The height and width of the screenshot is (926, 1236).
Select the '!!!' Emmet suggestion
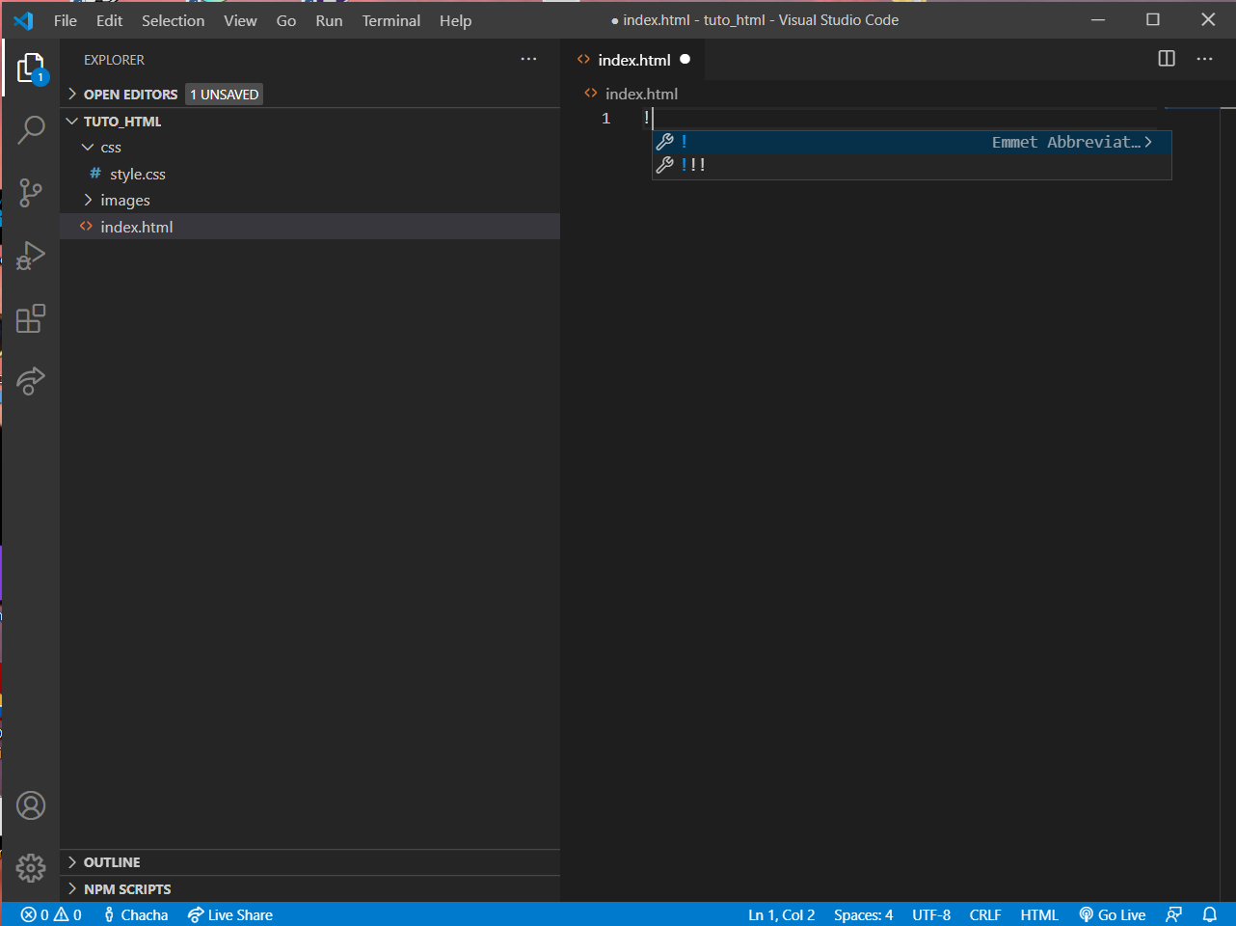click(911, 165)
